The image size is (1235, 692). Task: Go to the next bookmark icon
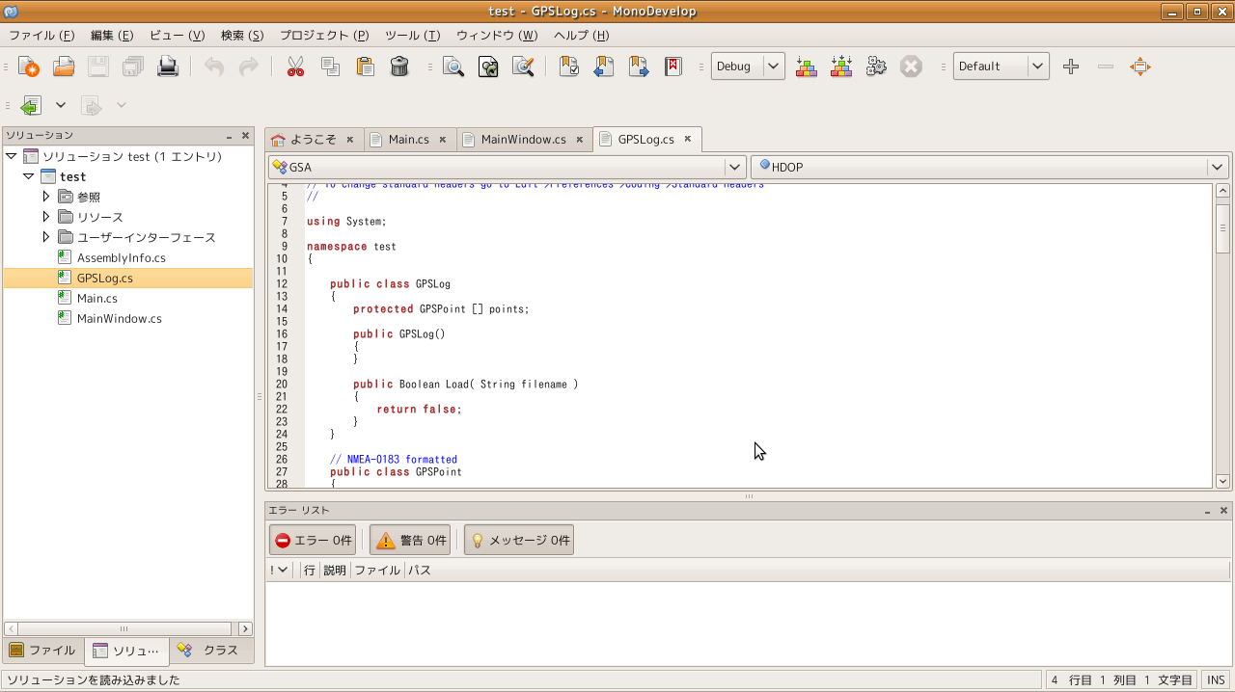click(639, 67)
